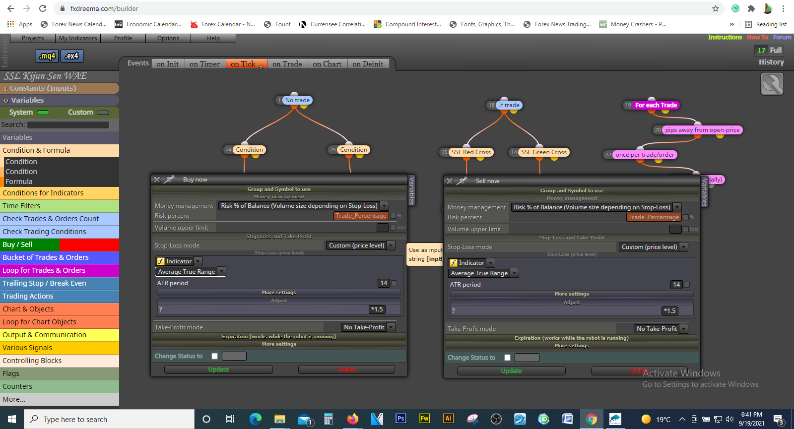
Task: Switch to the on Init tab
Action: 168,64
